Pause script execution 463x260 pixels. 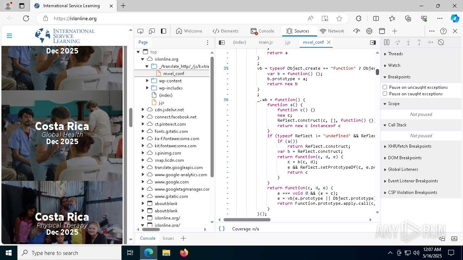point(387,43)
